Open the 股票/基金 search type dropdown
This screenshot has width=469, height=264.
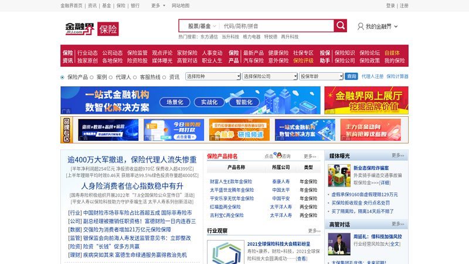(201, 26)
